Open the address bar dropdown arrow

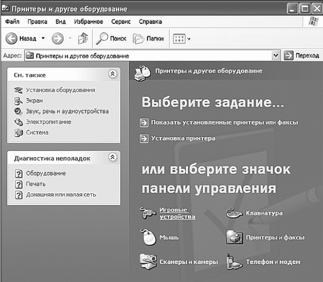tap(276, 55)
